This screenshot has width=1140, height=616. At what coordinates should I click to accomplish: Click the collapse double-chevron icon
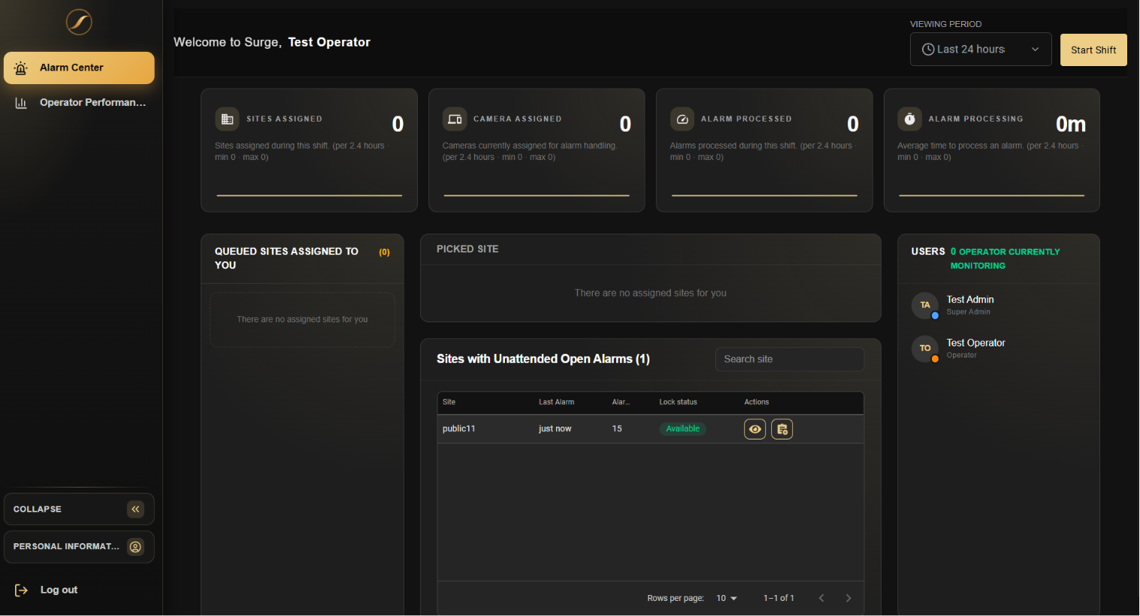coord(135,509)
